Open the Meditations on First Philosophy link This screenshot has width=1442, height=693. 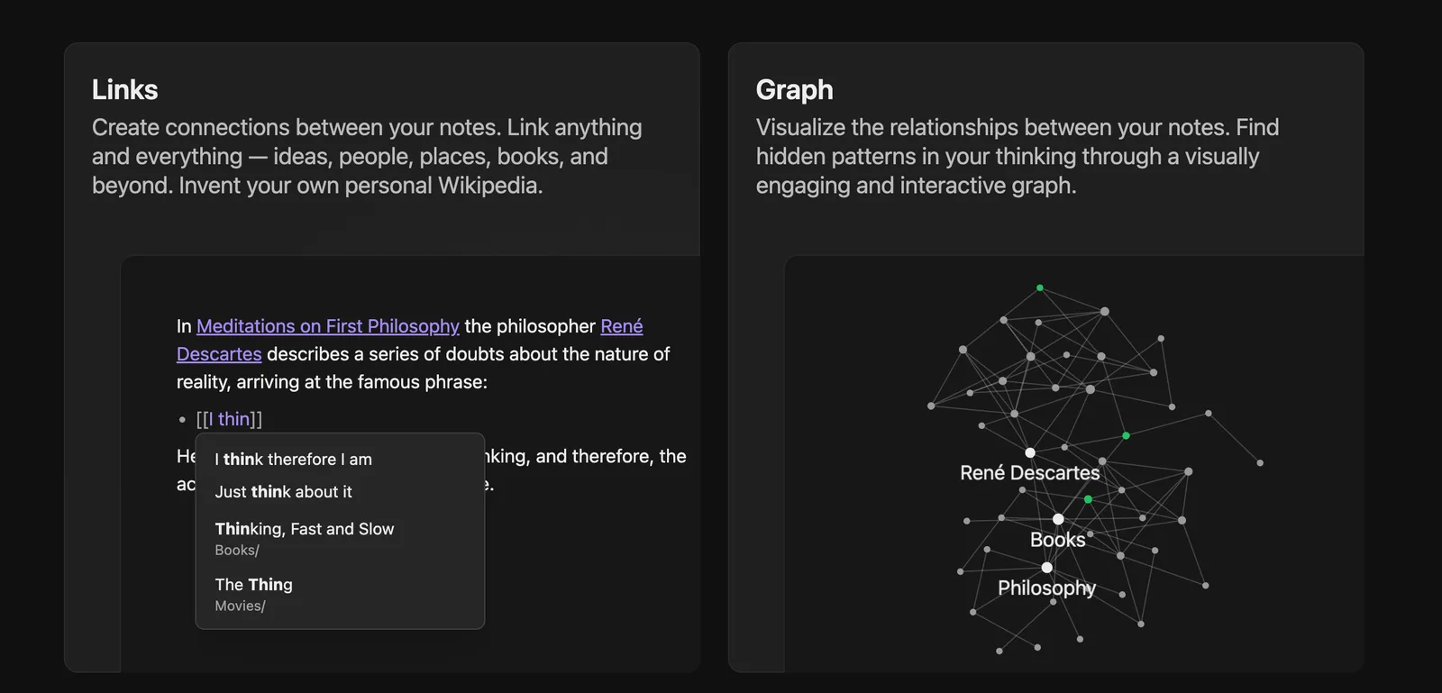coord(328,326)
